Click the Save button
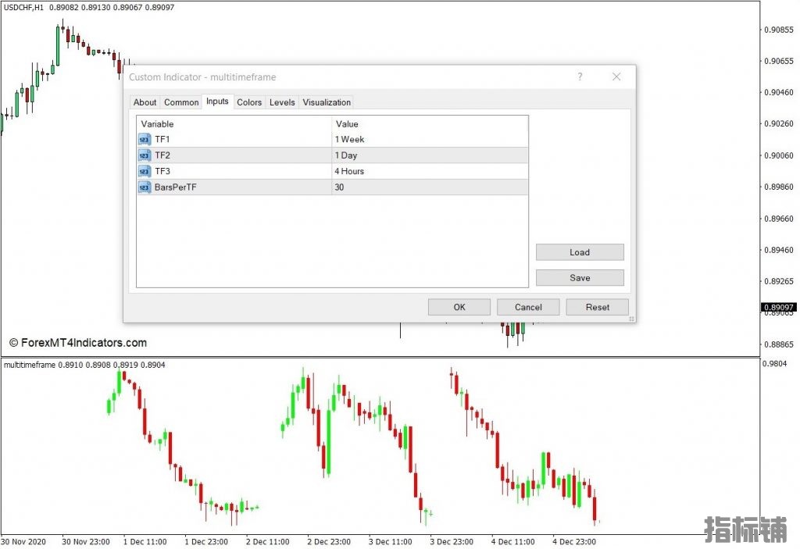 580,277
